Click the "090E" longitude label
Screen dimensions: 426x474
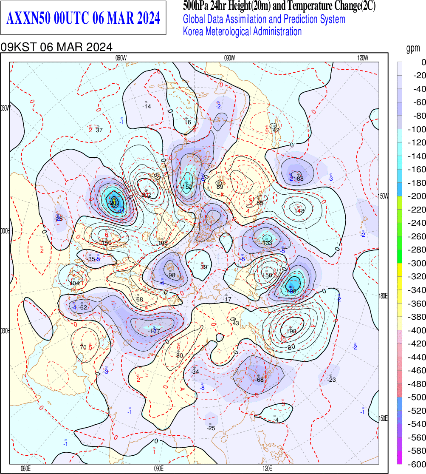tap(158, 469)
